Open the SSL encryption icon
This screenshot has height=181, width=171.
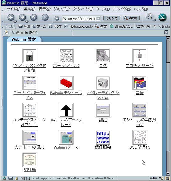point(139,137)
